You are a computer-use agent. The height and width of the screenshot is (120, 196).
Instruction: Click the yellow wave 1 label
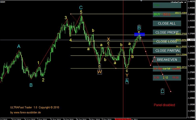(38, 63)
